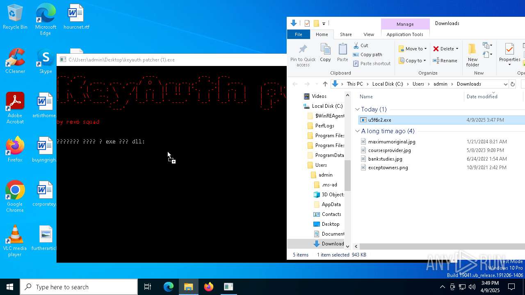
Task: Select Videos in the navigation tree
Action: click(x=319, y=96)
